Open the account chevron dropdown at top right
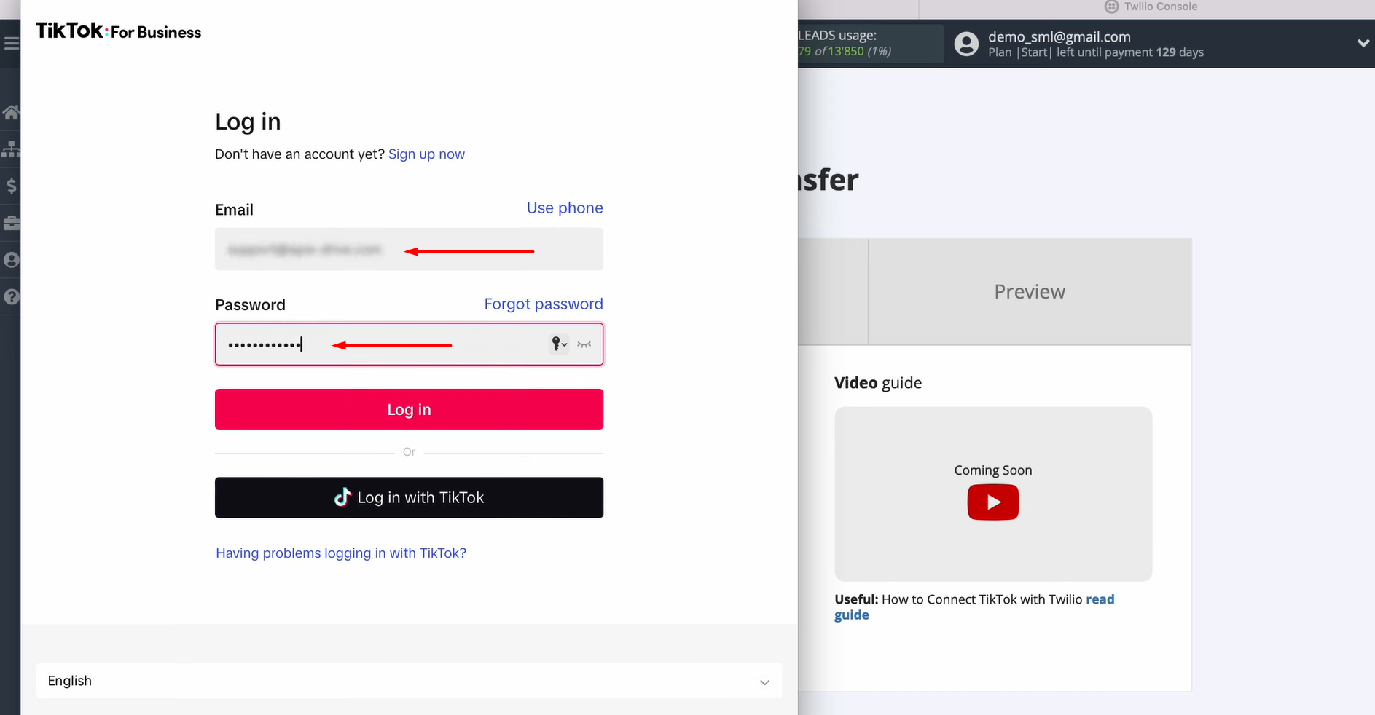 point(1363,44)
